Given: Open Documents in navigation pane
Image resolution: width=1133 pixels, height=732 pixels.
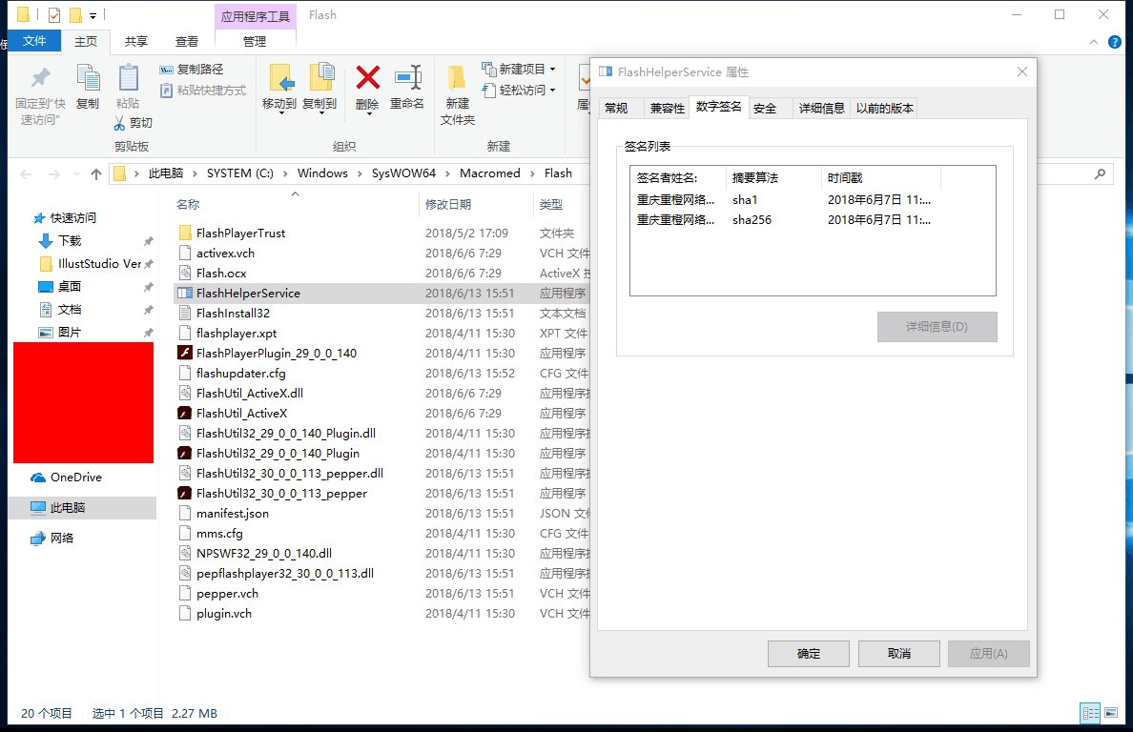Looking at the screenshot, I should pyautogui.click(x=70, y=310).
